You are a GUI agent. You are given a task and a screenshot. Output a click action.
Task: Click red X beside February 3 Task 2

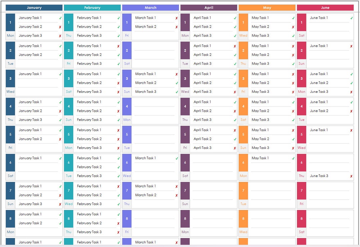point(118,83)
